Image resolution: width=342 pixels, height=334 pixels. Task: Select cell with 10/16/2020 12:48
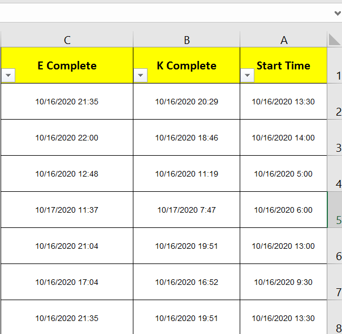pyautogui.click(x=67, y=174)
